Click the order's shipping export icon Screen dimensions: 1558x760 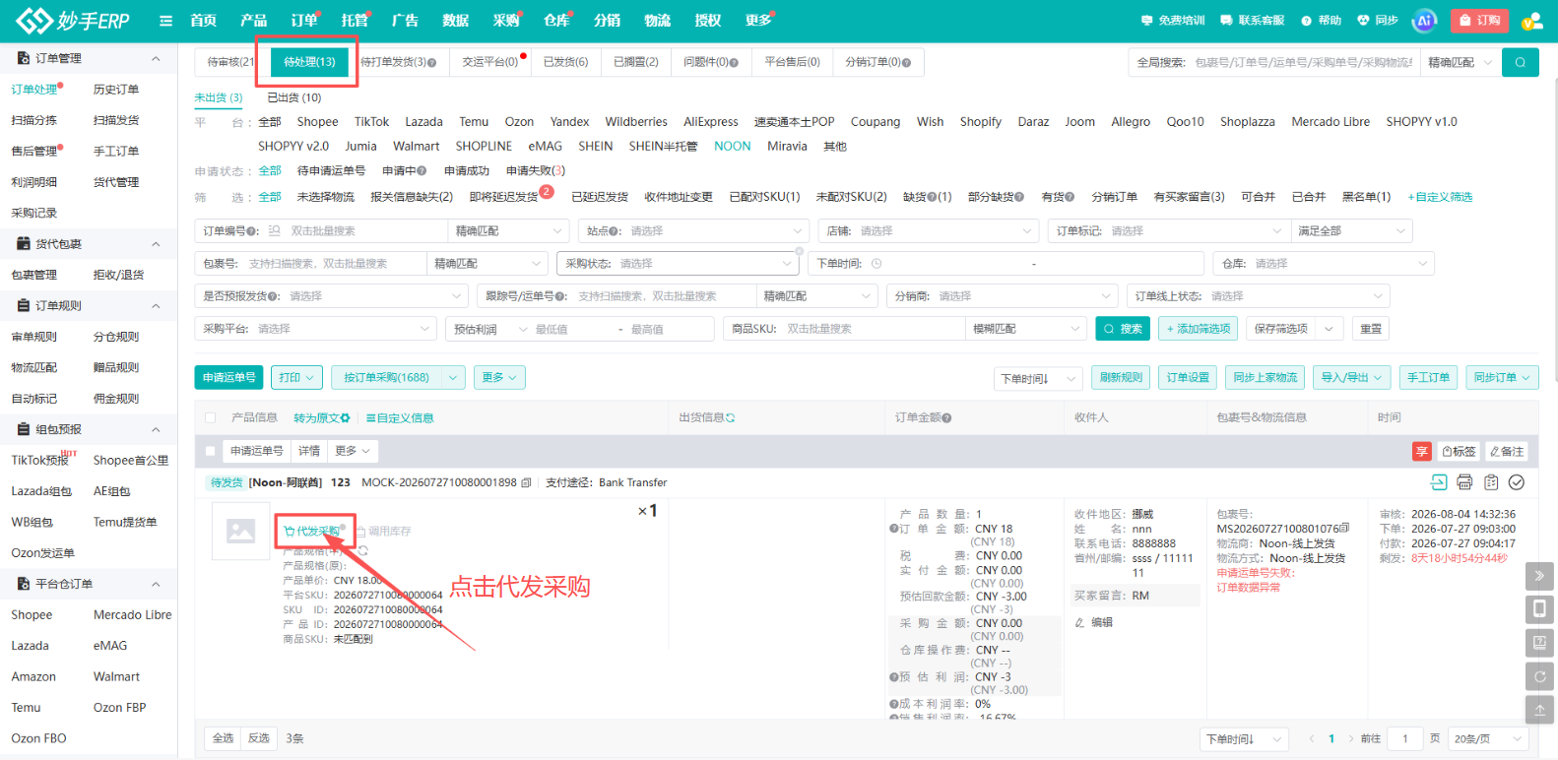1439,482
